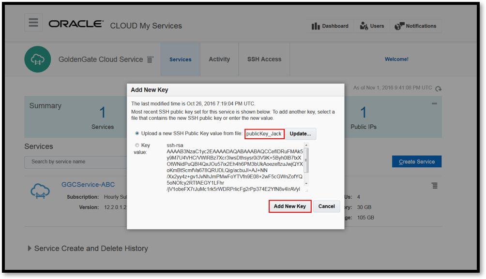Click the Welcome! link
486x279 pixels.
pyautogui.click(x=396, y=59)
